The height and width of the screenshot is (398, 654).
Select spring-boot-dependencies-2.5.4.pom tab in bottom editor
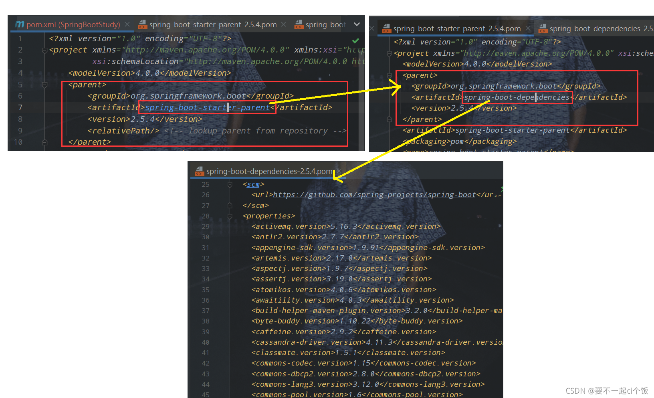pyautogui.click(x=268, y=171)
